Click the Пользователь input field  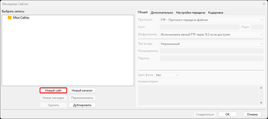[212, 51]
